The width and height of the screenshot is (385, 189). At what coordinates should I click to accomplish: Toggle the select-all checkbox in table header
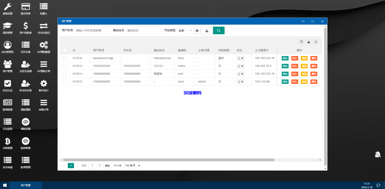(x=65, y=50)
